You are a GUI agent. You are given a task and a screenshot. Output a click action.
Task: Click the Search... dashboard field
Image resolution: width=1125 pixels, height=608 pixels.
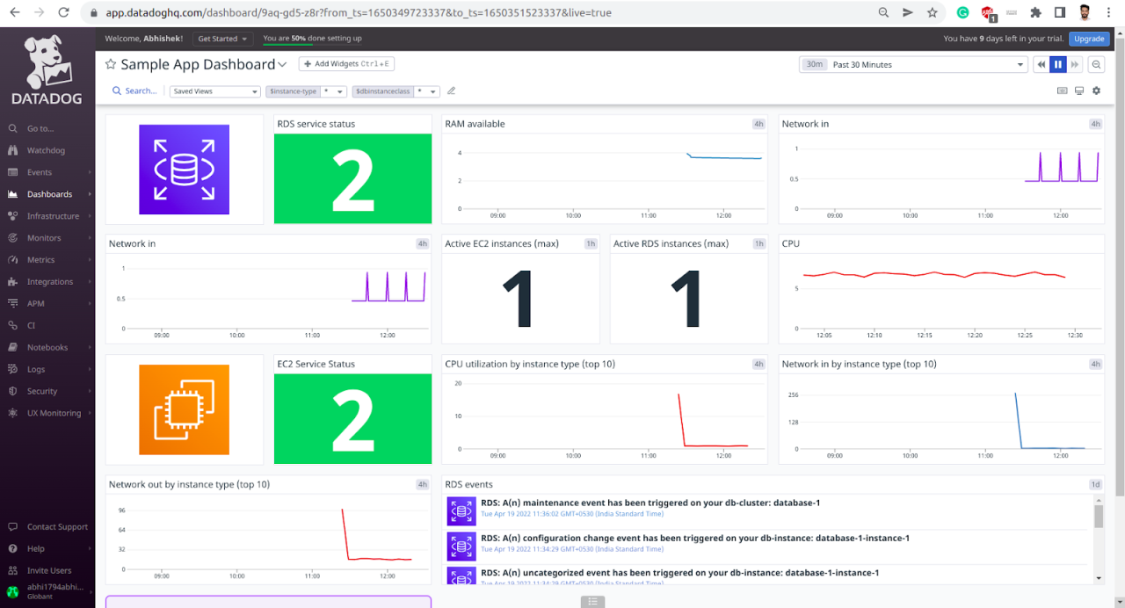134,90
